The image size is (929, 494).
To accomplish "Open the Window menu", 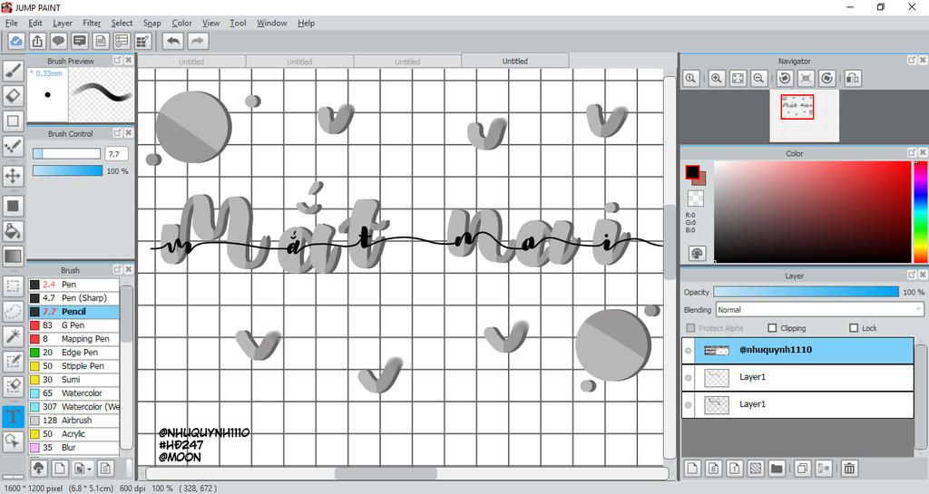I will click(272, 23).
